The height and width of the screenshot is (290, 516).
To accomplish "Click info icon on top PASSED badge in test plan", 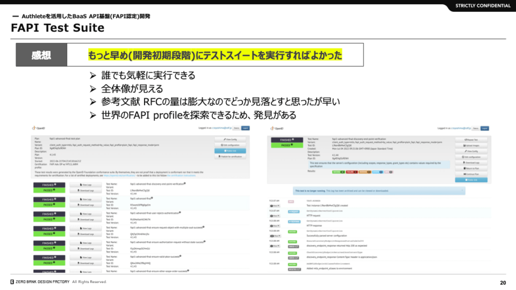I will (x=54, y=190).
